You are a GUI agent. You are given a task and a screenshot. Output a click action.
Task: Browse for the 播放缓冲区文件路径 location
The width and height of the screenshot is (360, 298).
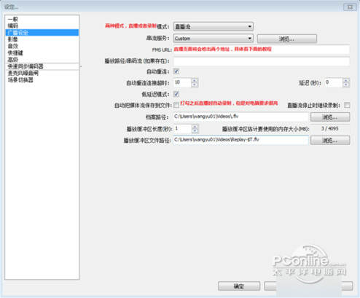pos(330,140)
